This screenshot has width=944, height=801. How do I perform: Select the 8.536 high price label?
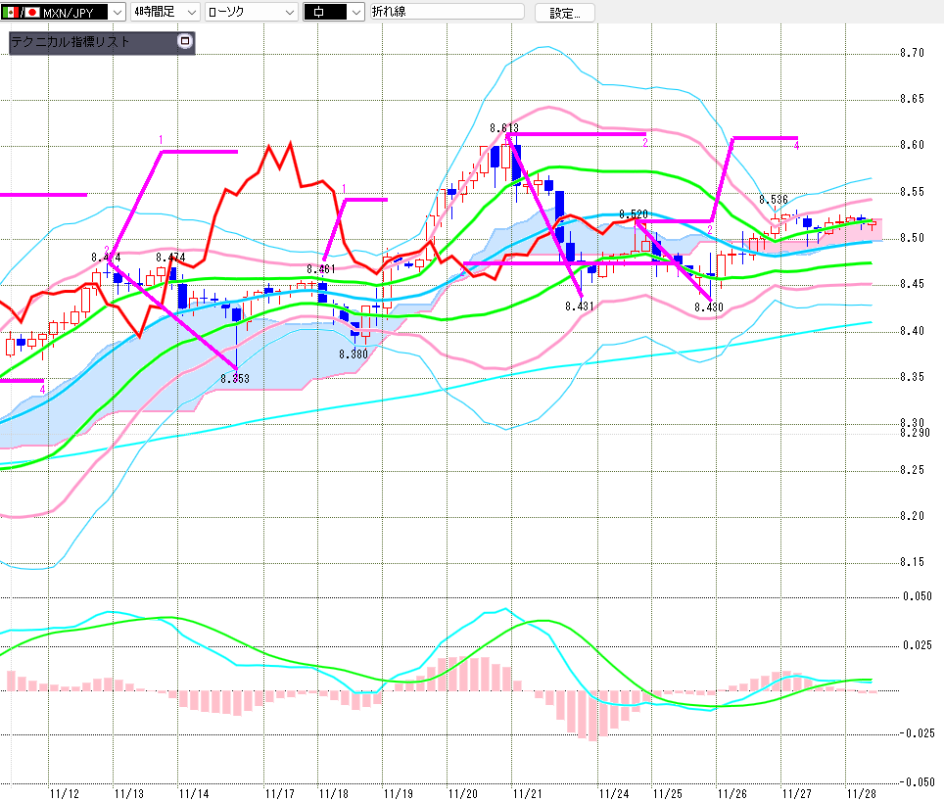click(773, 200)
